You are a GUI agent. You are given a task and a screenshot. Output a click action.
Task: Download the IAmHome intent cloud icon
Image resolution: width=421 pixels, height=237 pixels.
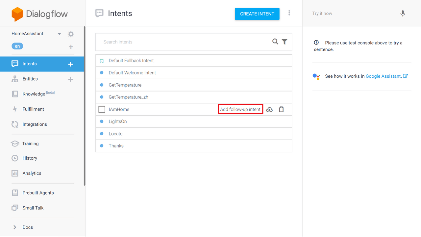[269, 110]
